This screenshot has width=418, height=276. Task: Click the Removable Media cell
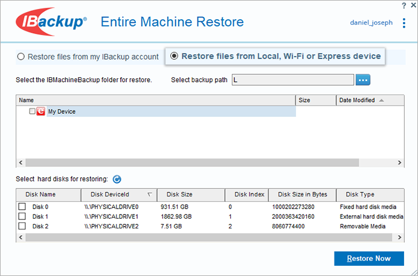[x=362, y=227]
